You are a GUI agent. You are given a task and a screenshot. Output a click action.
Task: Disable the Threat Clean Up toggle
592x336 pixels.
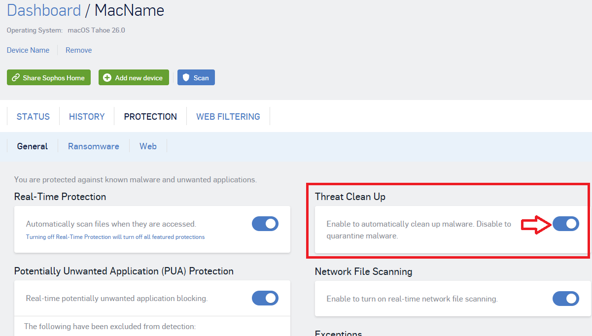point(565,224)
